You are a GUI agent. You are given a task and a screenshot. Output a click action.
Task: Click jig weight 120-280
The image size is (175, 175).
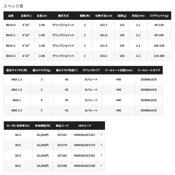pyautogui.click(x=159, y=56)
